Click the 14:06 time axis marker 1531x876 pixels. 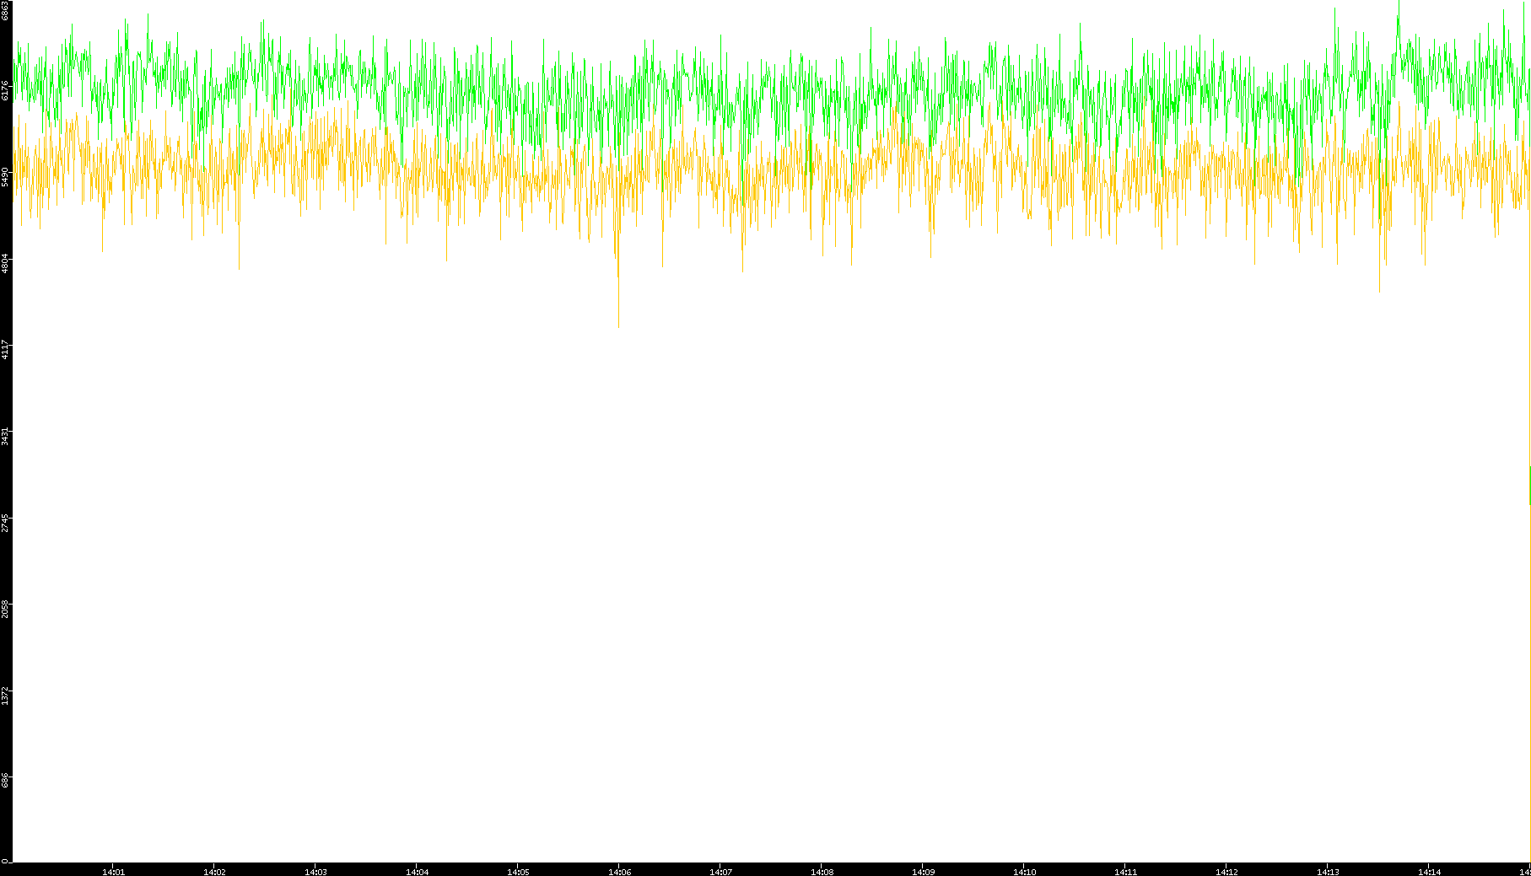point(619,872)
